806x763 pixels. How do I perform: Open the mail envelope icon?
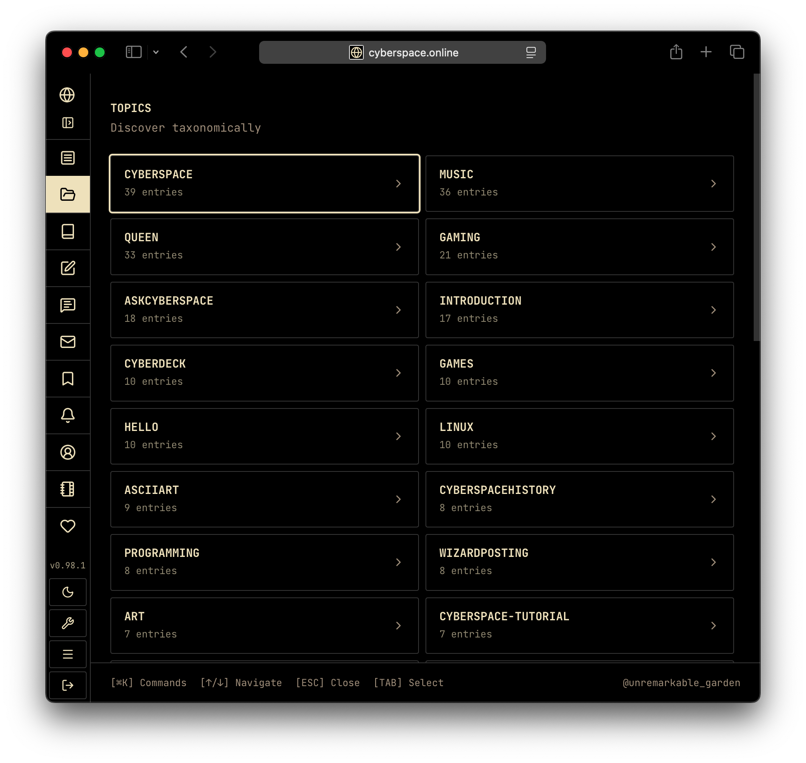pyautogui.click(x=68, y=342)
